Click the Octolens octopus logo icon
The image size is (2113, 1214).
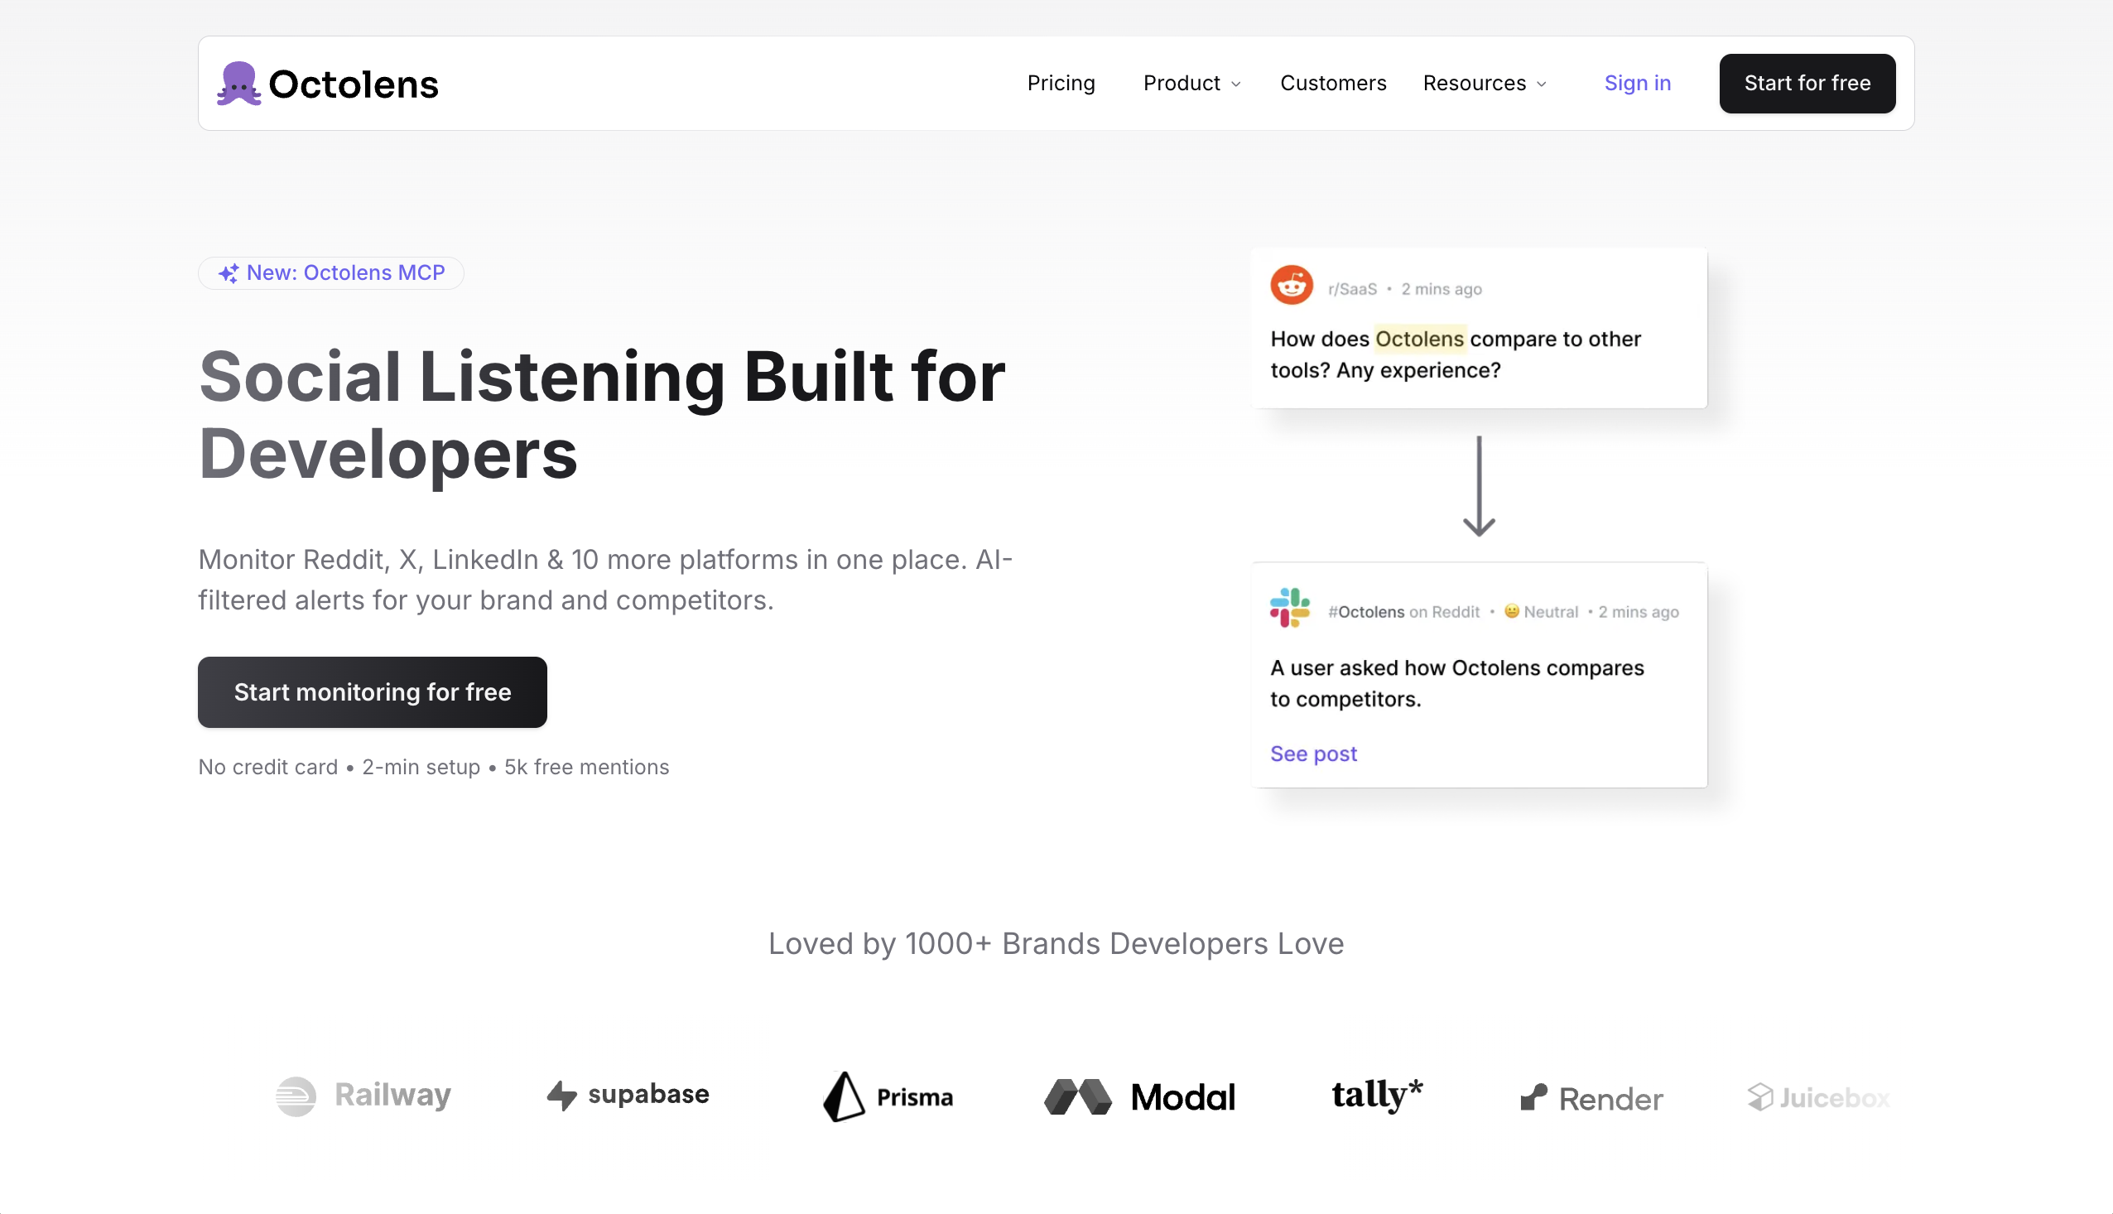239,84
